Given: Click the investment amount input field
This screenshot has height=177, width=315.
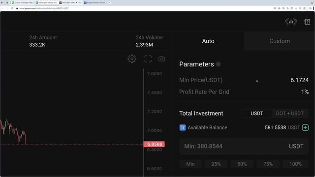Looking at the screenshot, I should pyautogui.click(x=244, y=146).
